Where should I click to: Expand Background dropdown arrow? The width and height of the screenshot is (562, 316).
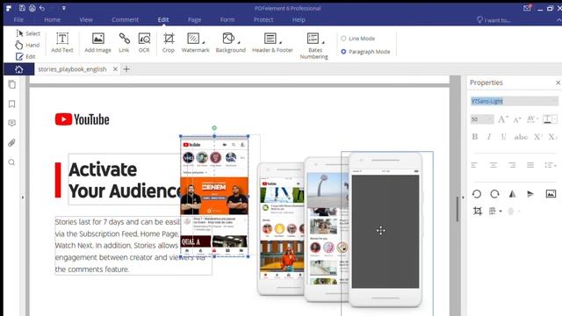point(239,42)
